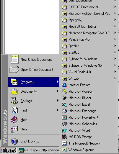Launch Internet Explorer via its globe icon
The width and height of the screenshot is (119, 154).
point(64,85)
